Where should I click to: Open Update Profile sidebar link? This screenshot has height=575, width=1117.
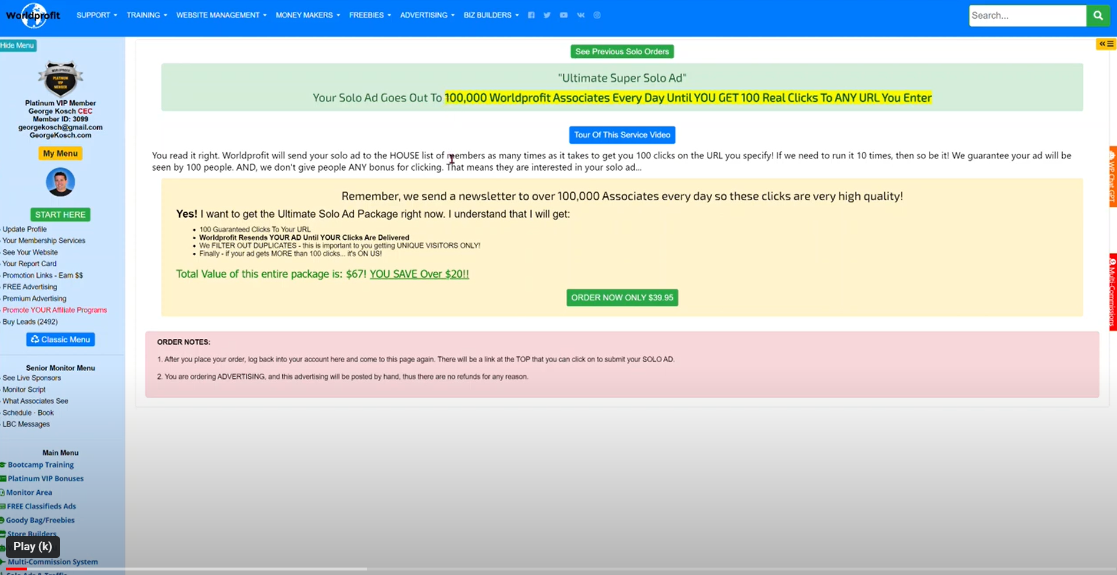click(24, 229)
